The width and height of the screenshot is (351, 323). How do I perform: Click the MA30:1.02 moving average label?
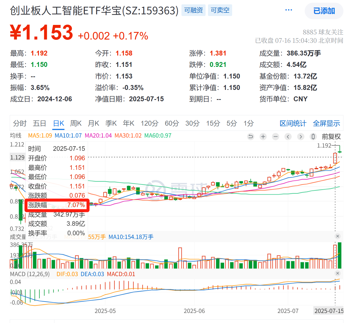coord(128,136)
